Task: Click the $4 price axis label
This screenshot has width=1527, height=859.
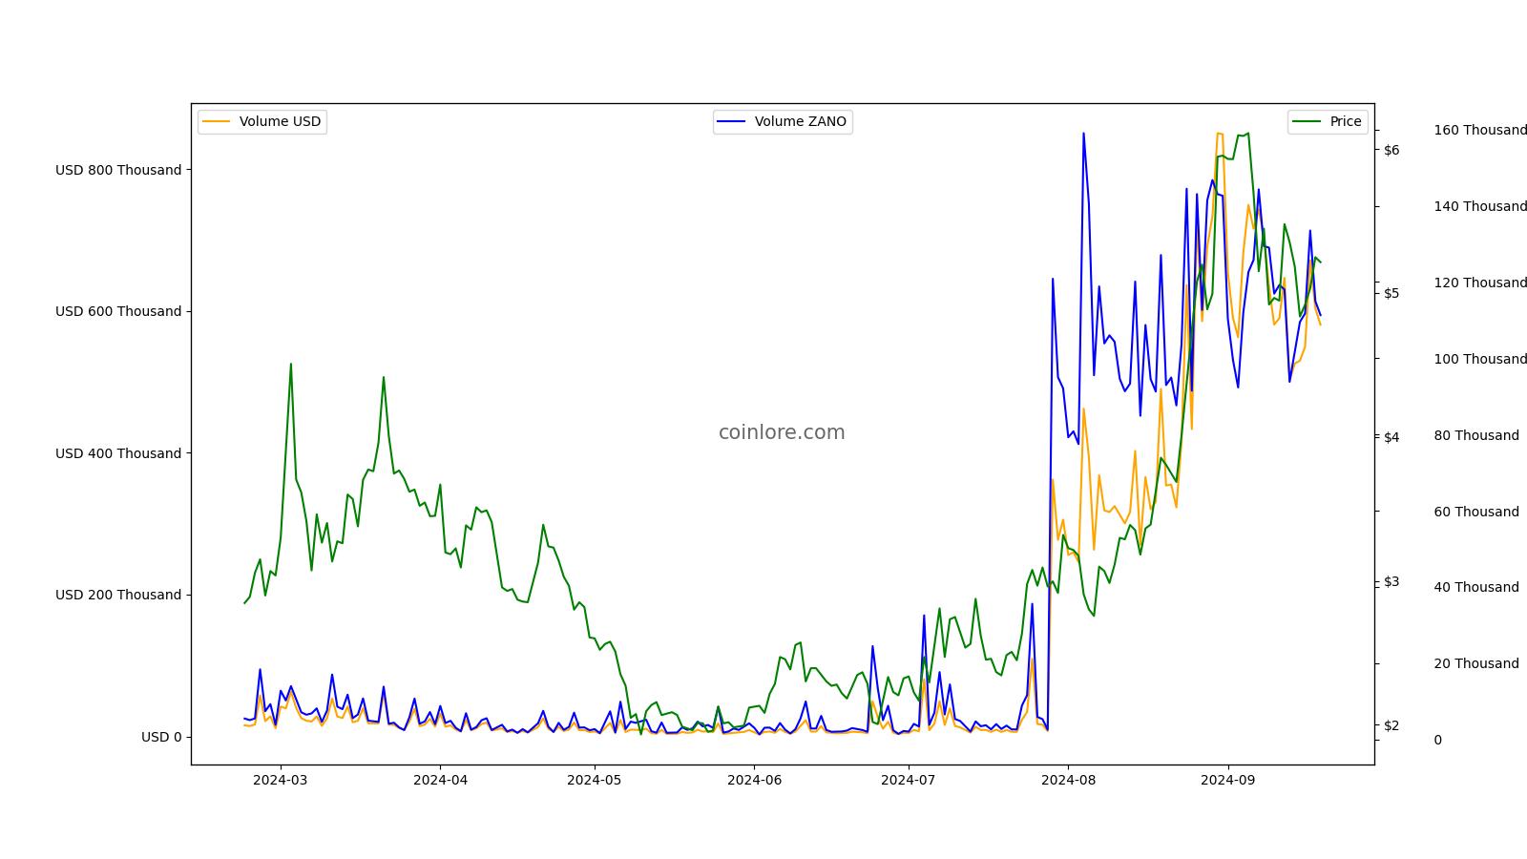Action: (x=1391, y=437)
